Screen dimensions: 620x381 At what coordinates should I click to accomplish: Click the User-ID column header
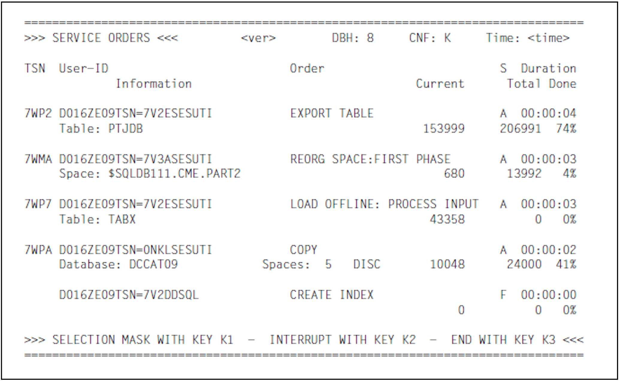(83, 68)
